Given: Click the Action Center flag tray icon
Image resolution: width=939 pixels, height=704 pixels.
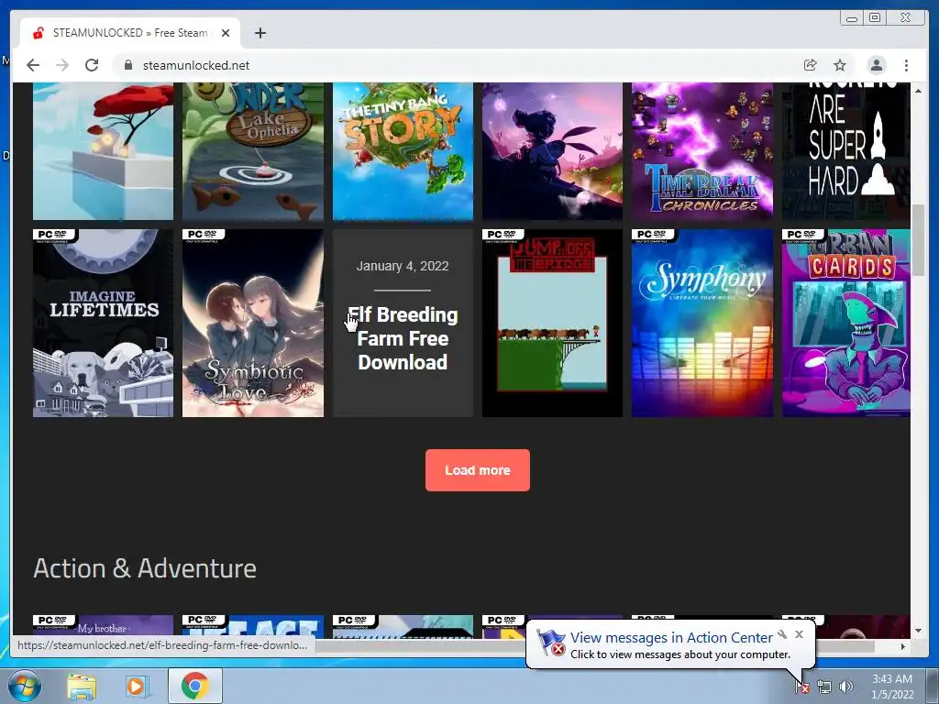Looking at the screenshot, I should pos(801,687).
